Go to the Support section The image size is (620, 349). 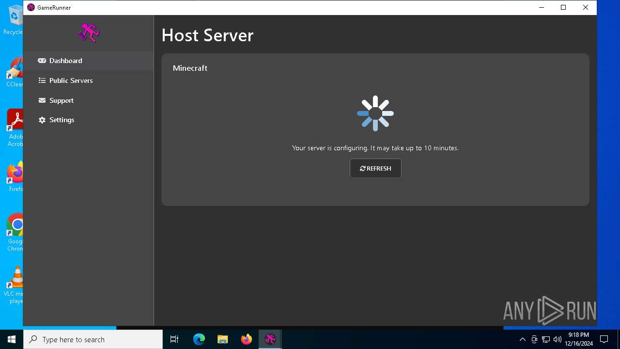[x=88, y=100]
